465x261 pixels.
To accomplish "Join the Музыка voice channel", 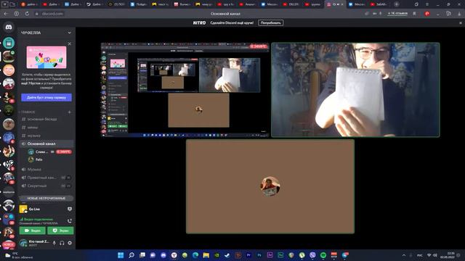I will point(34,169).
